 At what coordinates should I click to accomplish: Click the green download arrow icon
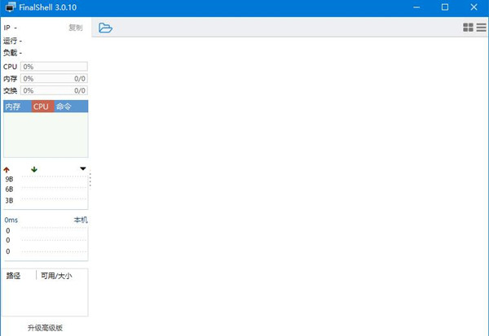point(34,169)
